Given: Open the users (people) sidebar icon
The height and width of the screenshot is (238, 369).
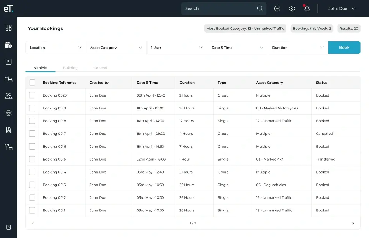Looking at the screenshot, I should [x=8, y=96].
